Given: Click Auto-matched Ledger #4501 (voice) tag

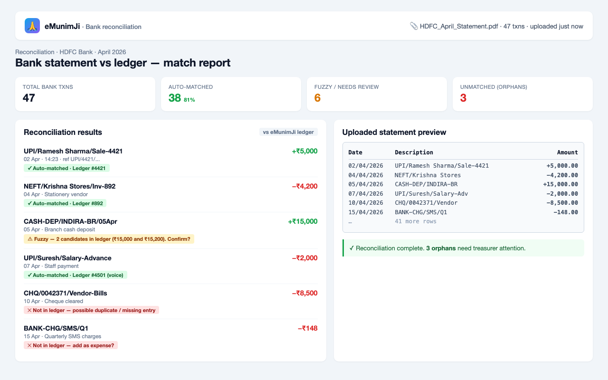Looking at the screenshot, I should click(76, 275).
